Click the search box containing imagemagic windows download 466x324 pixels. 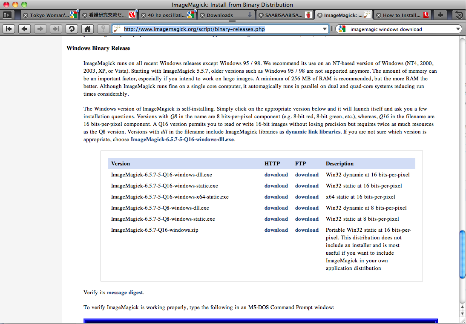(x=398, y=29)
